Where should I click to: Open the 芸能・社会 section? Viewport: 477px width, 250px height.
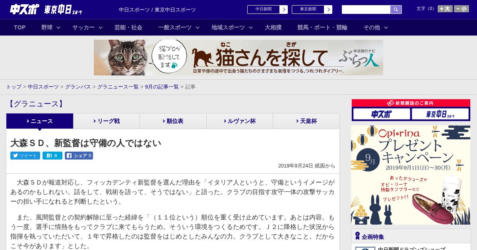tap(128, 27)
